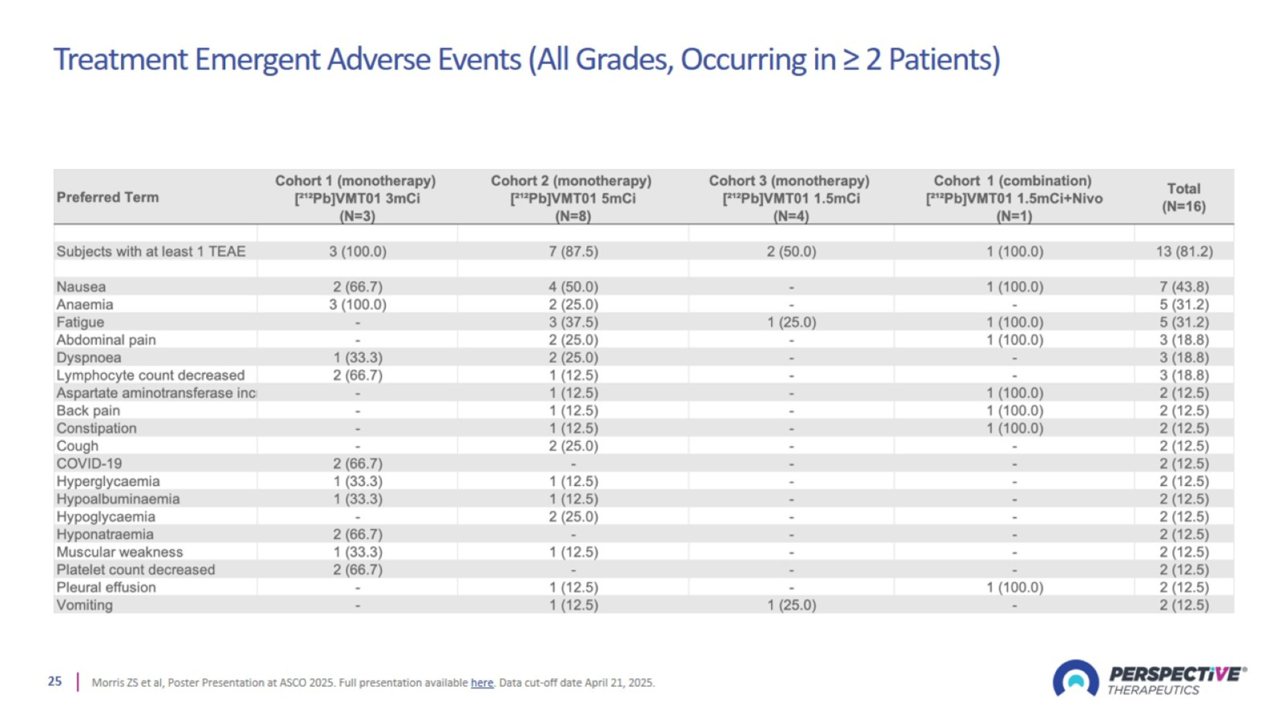Click the Cohort 3 (monotherapy) header
Viewport: 1284px width, 722px height.
790,198
